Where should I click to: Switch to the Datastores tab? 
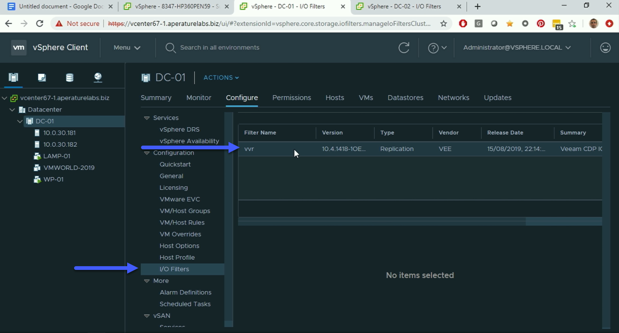click(x=405, y=97)
